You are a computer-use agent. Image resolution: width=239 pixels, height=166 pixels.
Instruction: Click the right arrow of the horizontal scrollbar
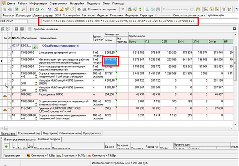(x=231, y=129)
